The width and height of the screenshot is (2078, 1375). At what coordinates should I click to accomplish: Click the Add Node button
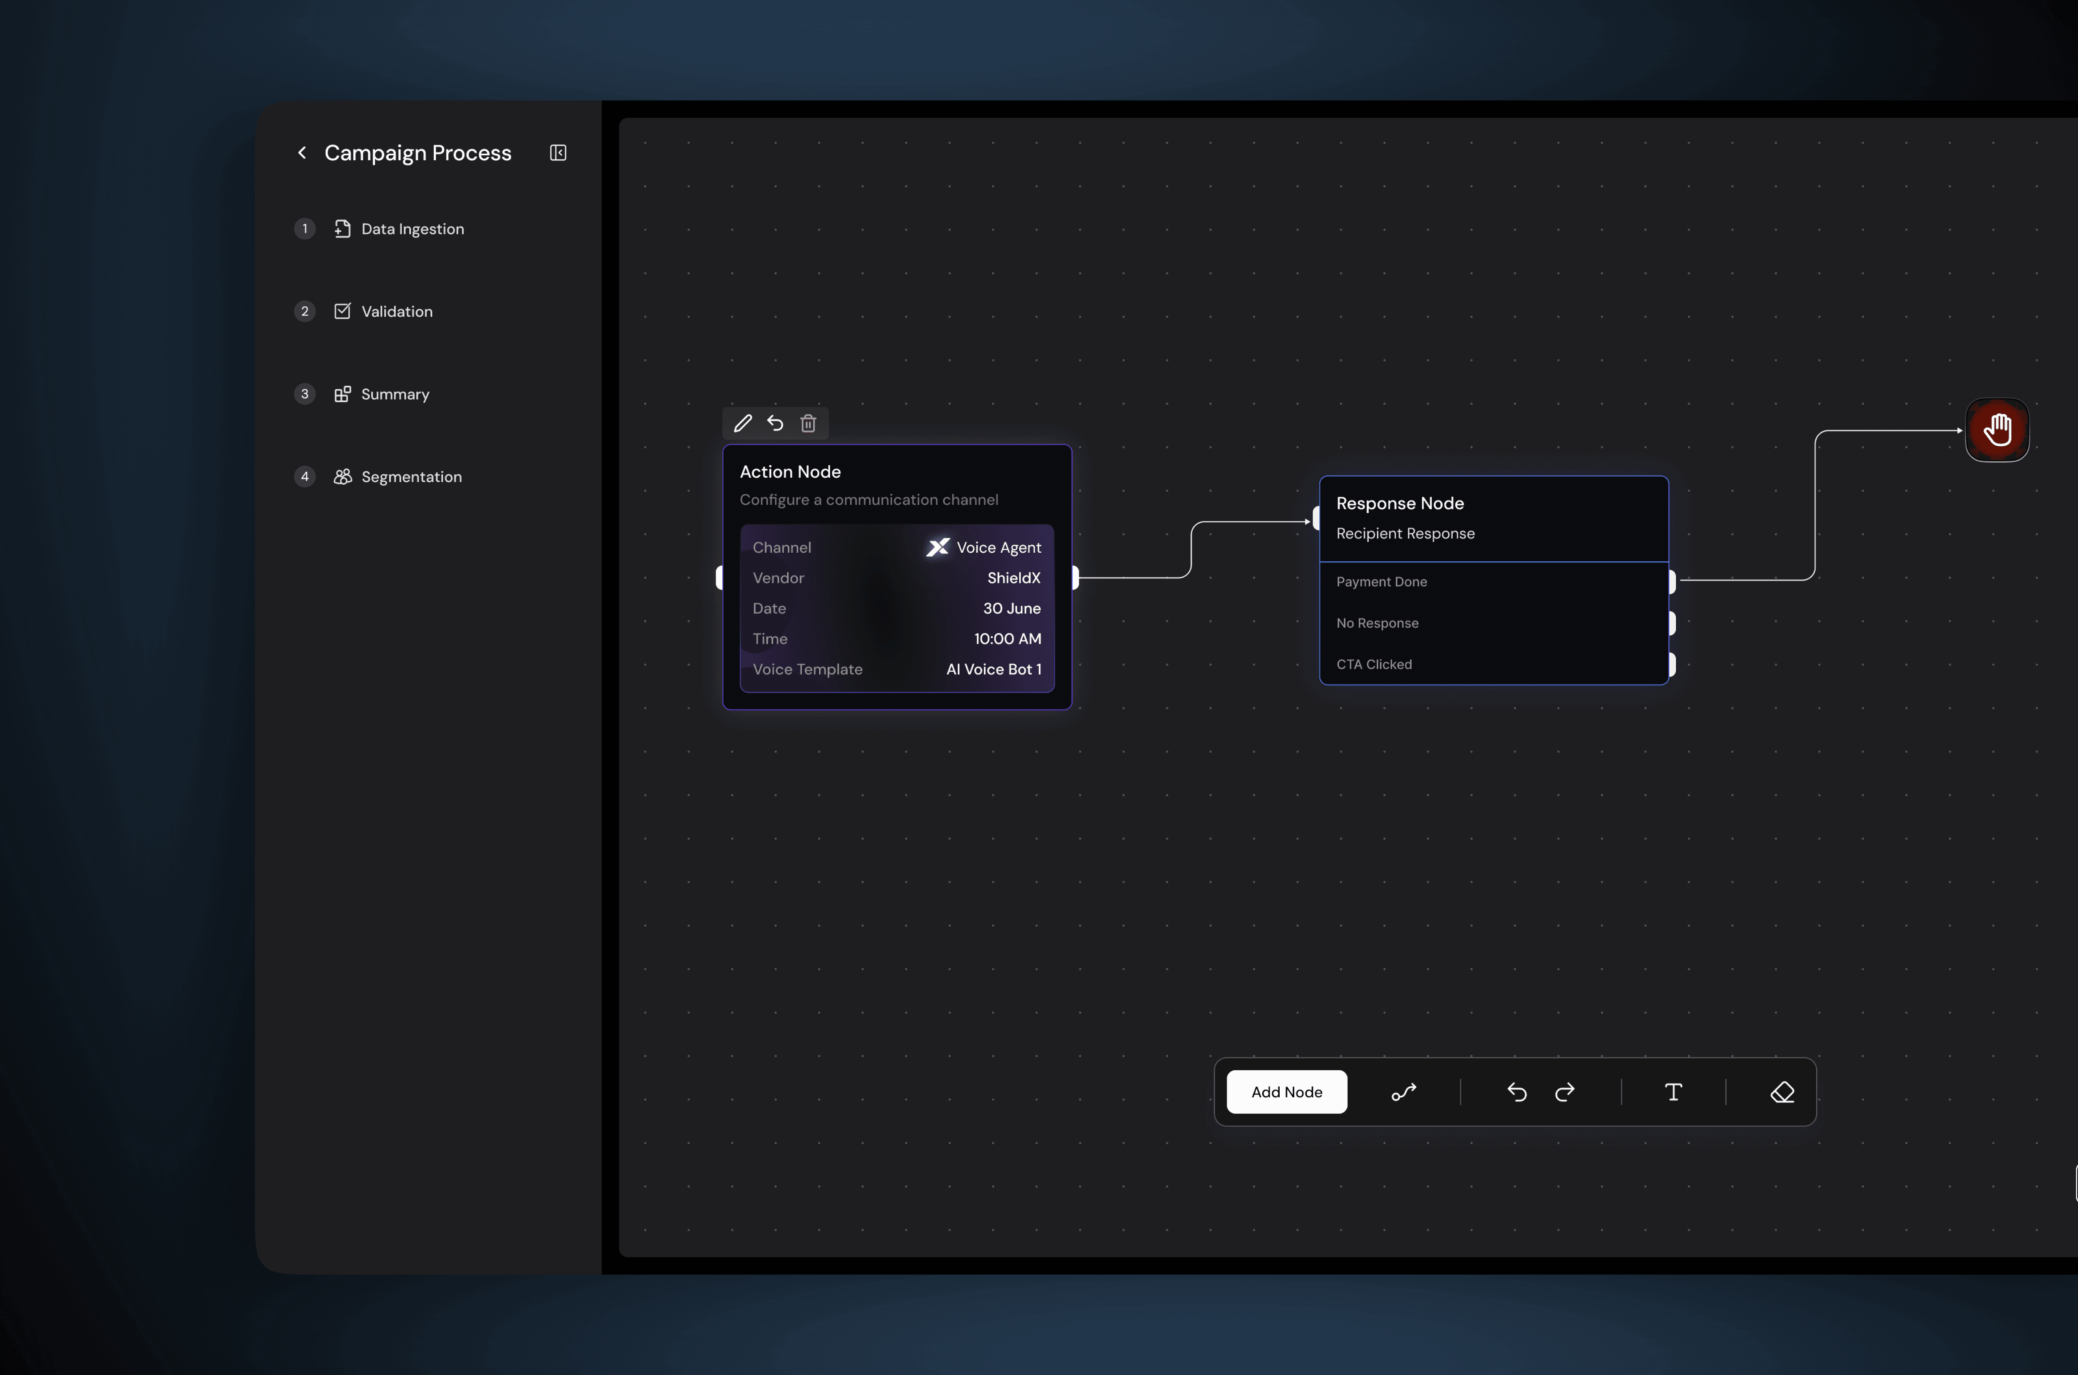click(x=1286, y=1092)
